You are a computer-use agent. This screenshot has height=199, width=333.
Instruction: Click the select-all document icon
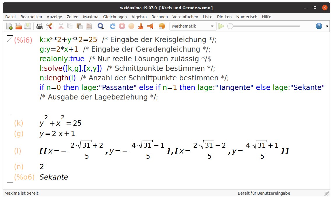89,26
